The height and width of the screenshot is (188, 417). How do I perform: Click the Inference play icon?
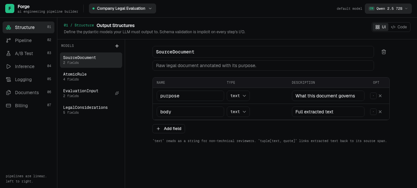(8, 66)
